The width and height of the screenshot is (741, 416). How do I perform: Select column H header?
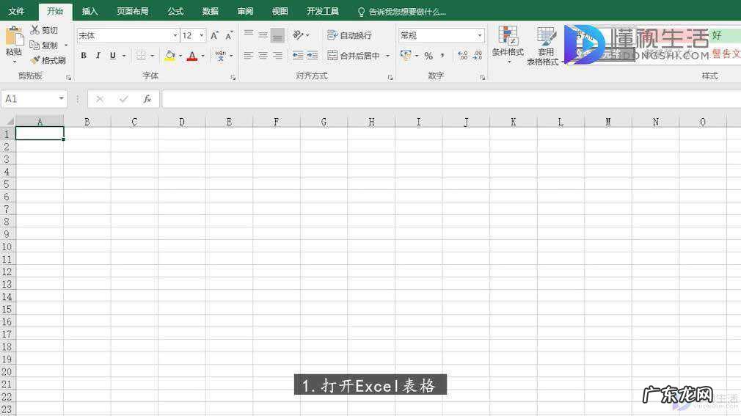[371, 122]
